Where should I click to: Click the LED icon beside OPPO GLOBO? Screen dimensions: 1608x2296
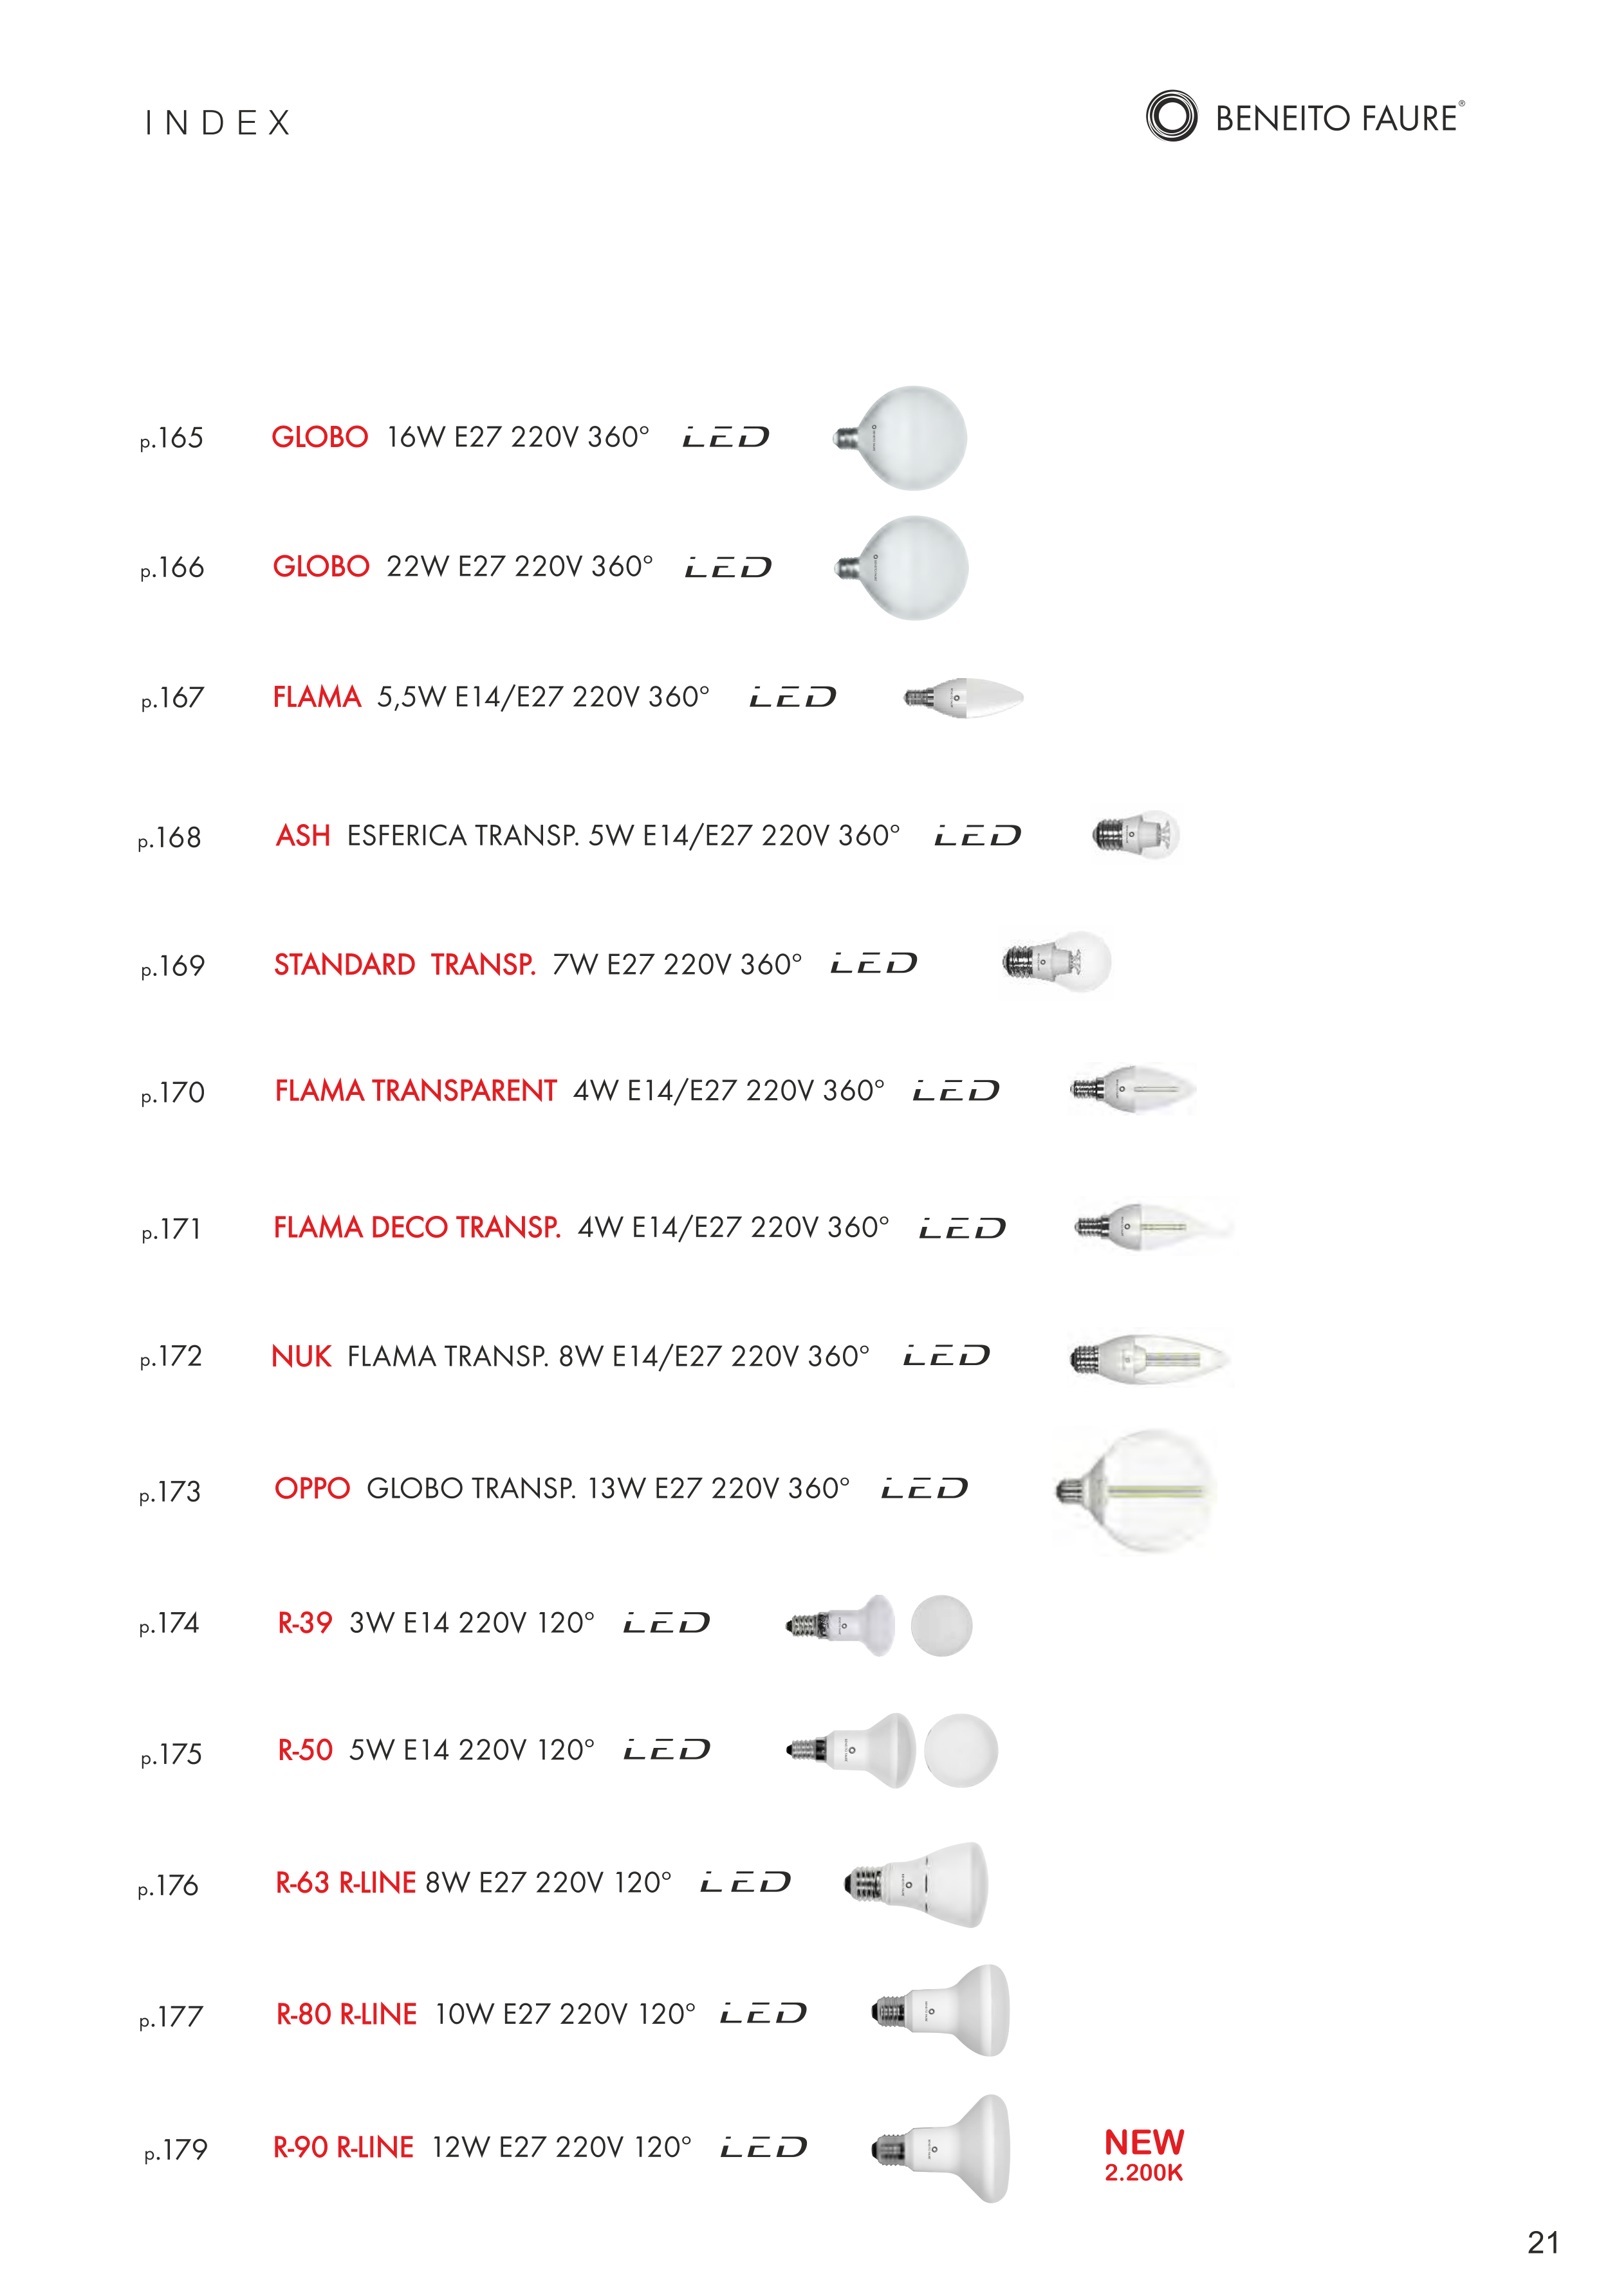point(924,1489)
